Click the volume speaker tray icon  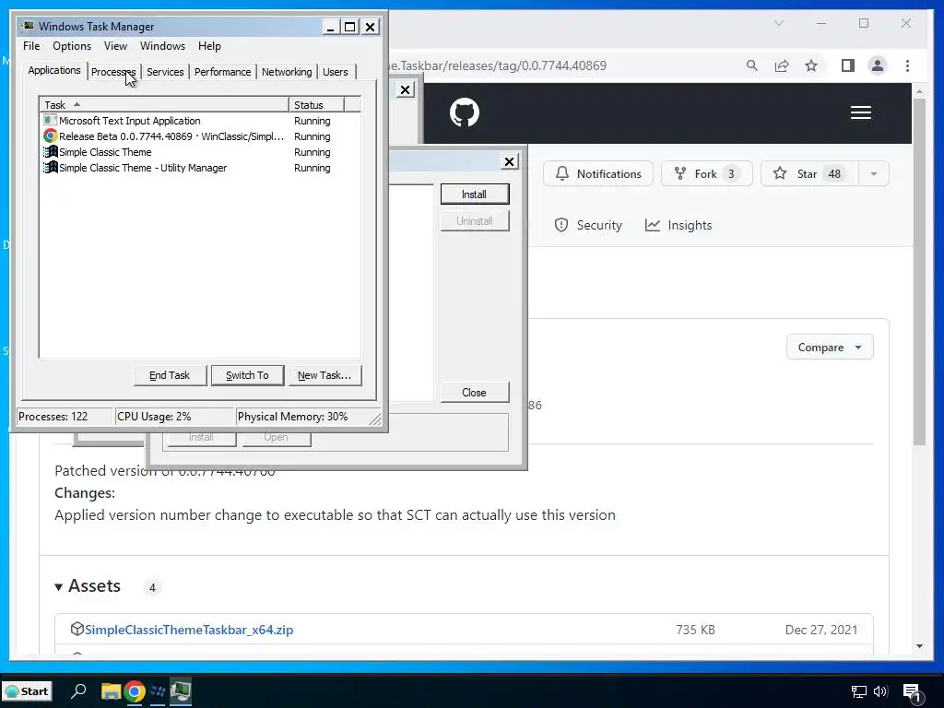click(880, 691)
